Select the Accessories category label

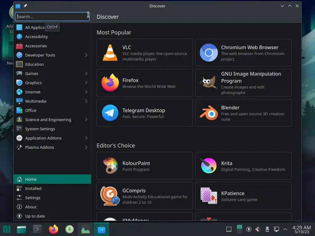pos(36,46)
